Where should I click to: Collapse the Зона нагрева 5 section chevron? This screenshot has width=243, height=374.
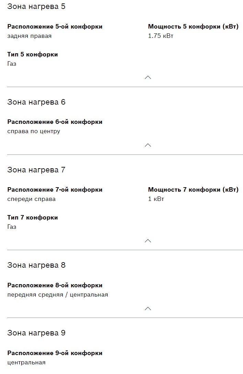(x=148, y=77)
